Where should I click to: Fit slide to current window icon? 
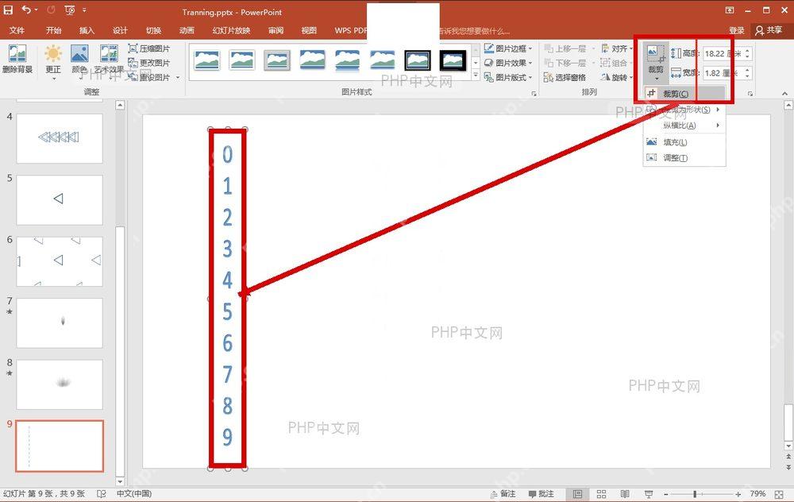pos(780,494)
